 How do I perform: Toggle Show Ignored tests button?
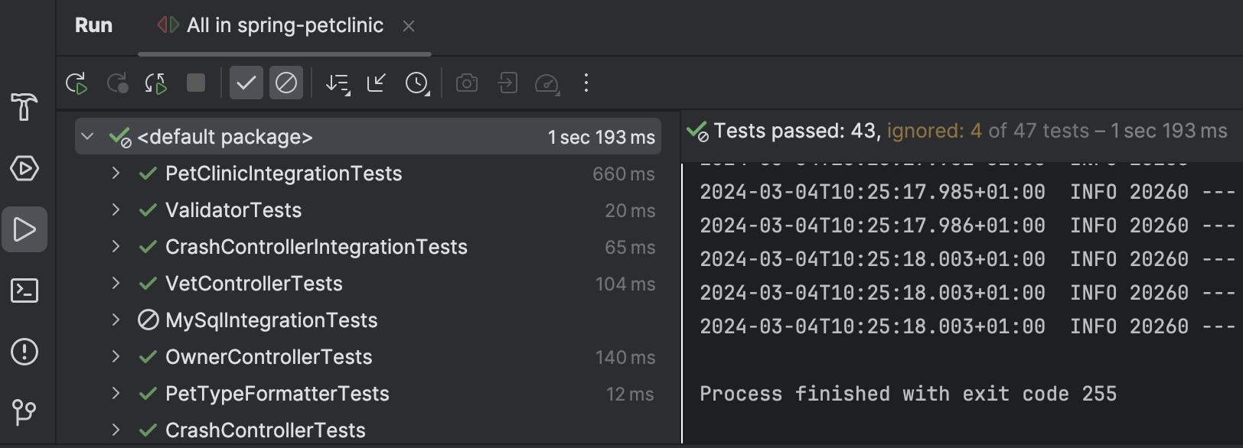pyautogui.click(x=286, y=83)
